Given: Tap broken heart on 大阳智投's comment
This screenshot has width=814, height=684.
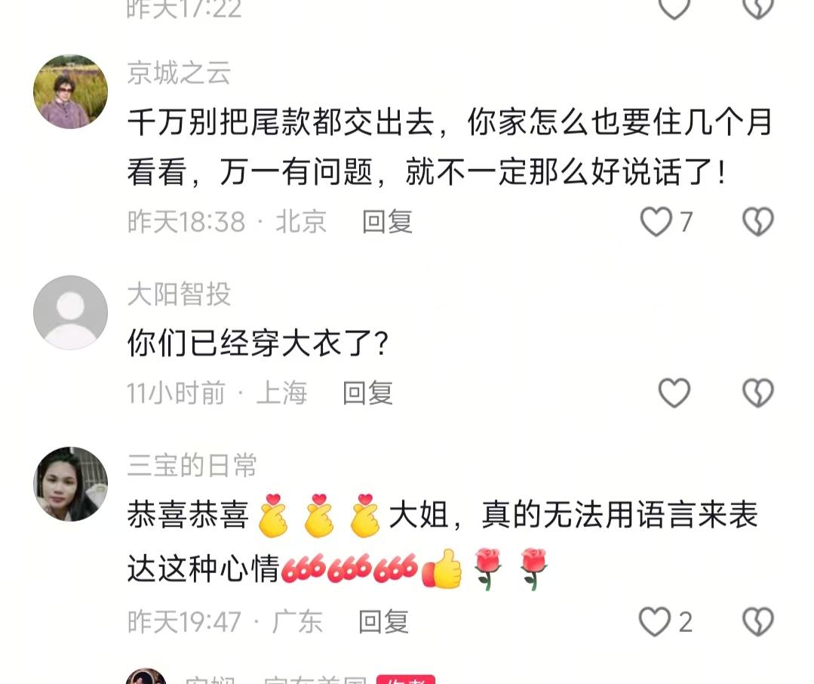Looking at the screenshot, I should (x=758, y=393).
